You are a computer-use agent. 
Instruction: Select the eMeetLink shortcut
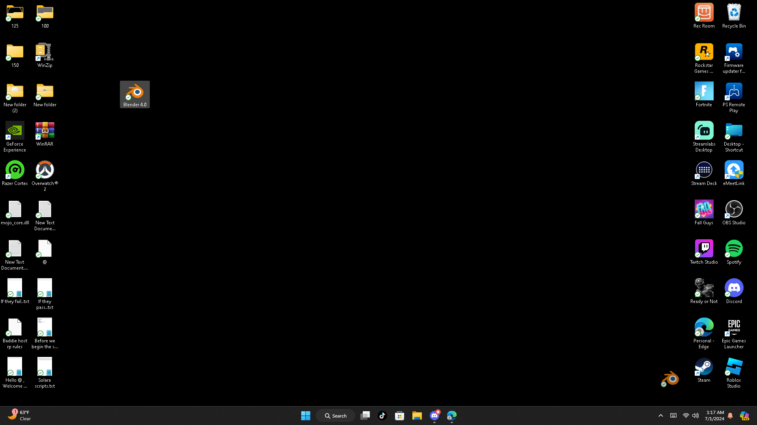(734, 173)
